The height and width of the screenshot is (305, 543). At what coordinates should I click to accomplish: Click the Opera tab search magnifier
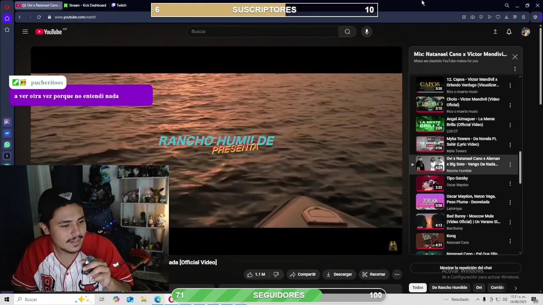[x=507, y=6]
